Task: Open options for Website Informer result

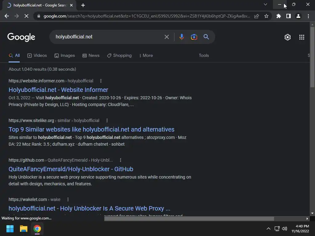Action: (101, 81)
